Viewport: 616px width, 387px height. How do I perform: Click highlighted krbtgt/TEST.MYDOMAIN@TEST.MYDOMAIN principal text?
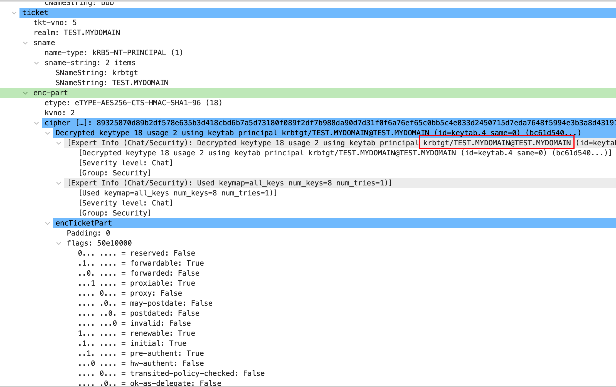[x=497, y=143]
